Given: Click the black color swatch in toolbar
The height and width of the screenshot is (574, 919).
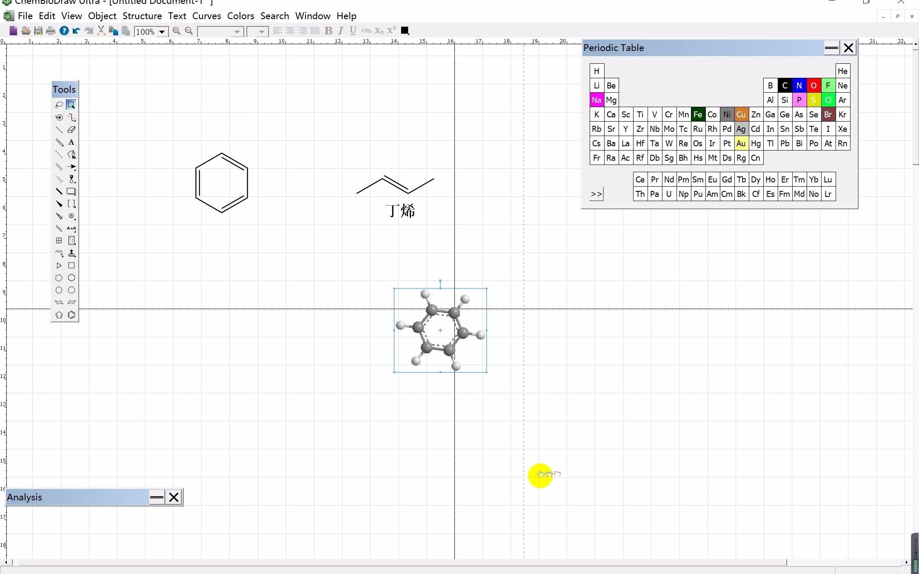Looking at the screenshot, I should pos(405,31).
